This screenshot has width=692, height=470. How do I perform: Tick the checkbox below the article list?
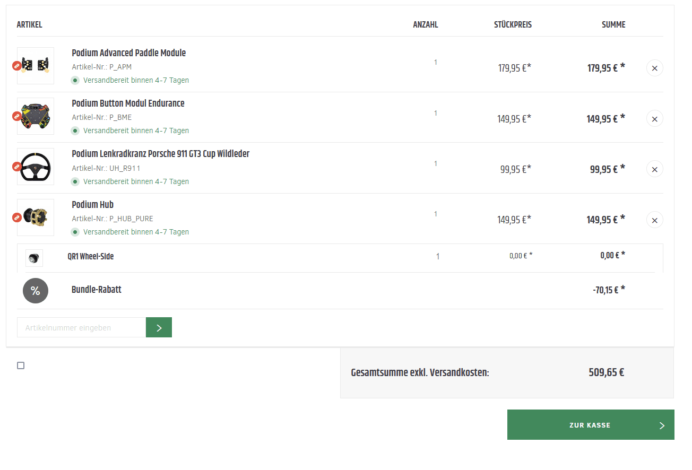pos(21,365)
